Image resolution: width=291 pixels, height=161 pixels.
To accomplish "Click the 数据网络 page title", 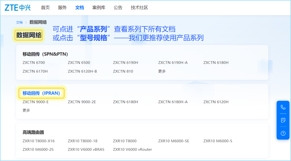I will [29, 35].
